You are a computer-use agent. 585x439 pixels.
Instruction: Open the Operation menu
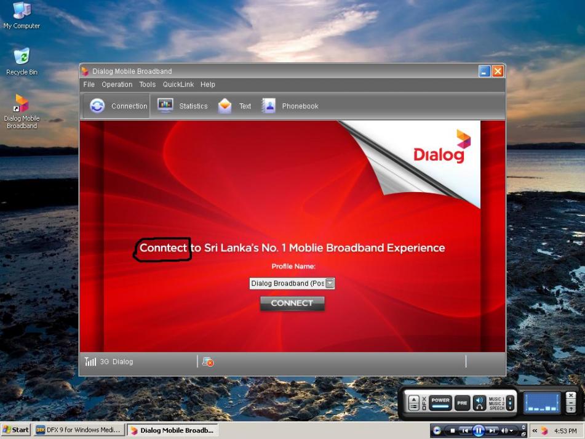117,84
